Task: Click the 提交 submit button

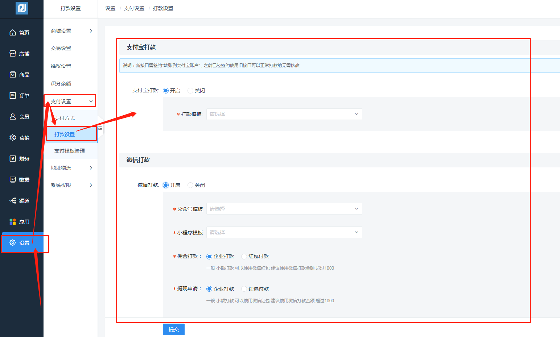Action: point(174,329)
